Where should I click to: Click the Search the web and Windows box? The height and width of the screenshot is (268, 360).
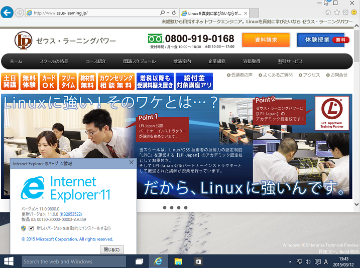click(74, 261)
